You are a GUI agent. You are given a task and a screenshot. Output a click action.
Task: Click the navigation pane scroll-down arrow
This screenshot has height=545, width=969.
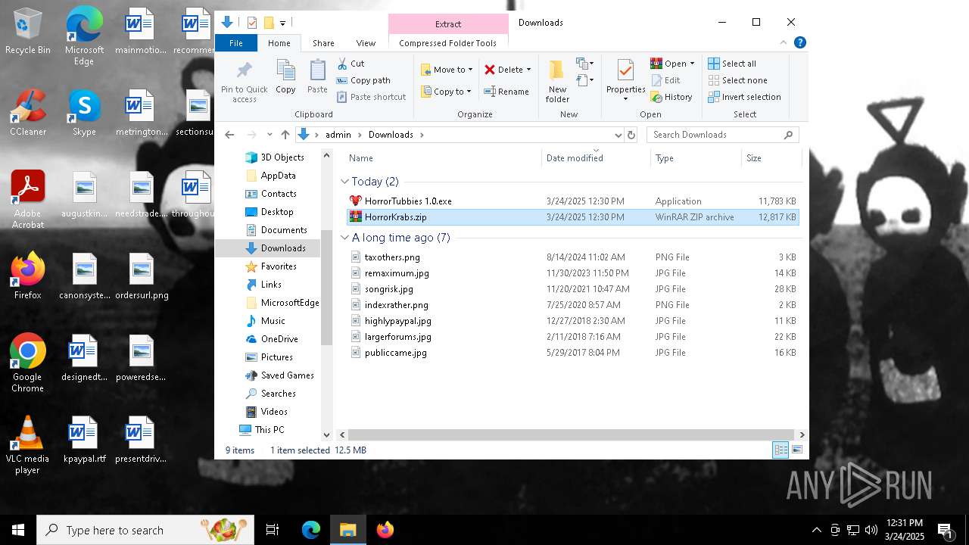326,434
